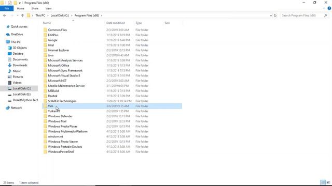
Task: Select the Microsoft Office folder icon
Action: [45, 66]
